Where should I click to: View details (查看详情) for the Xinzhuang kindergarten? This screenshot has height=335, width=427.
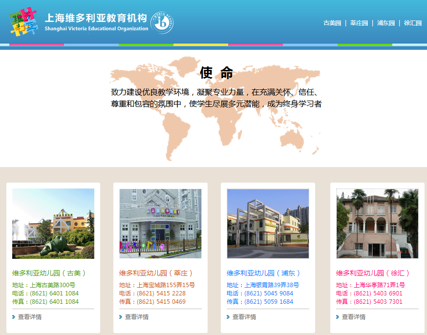click(137, 317)
